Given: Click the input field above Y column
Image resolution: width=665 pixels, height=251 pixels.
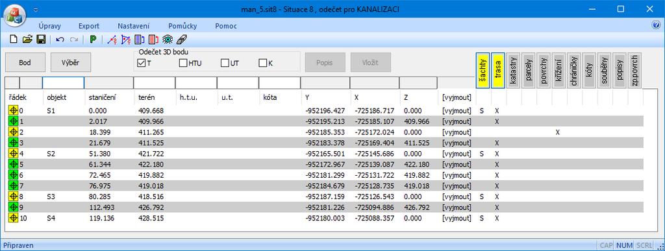Looking at the screenshot, I should pyautogui.click(x=325, y=82).
